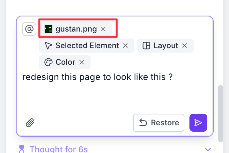Remove the Color chip
229x153 pixels.
(82, 62)
